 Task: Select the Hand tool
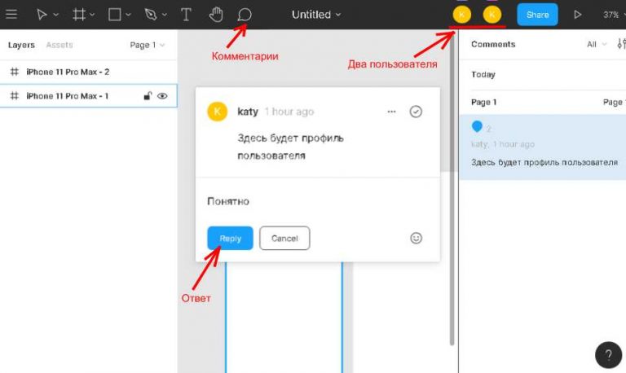coord(215,15)
